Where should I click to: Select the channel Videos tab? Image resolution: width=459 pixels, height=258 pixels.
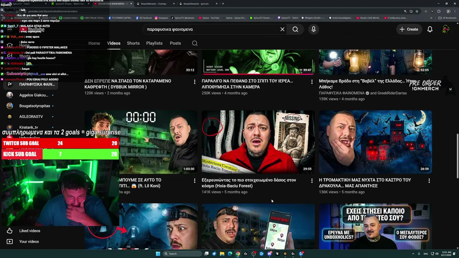coord(114,43)
